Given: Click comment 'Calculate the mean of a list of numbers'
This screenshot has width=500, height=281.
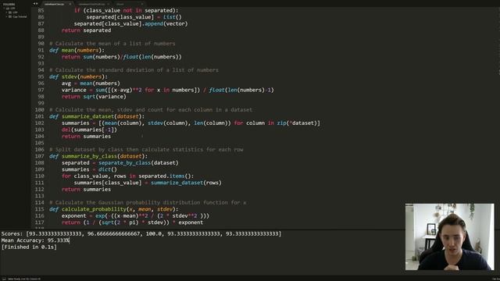Looking at the screenshot, I should [112, 44].
